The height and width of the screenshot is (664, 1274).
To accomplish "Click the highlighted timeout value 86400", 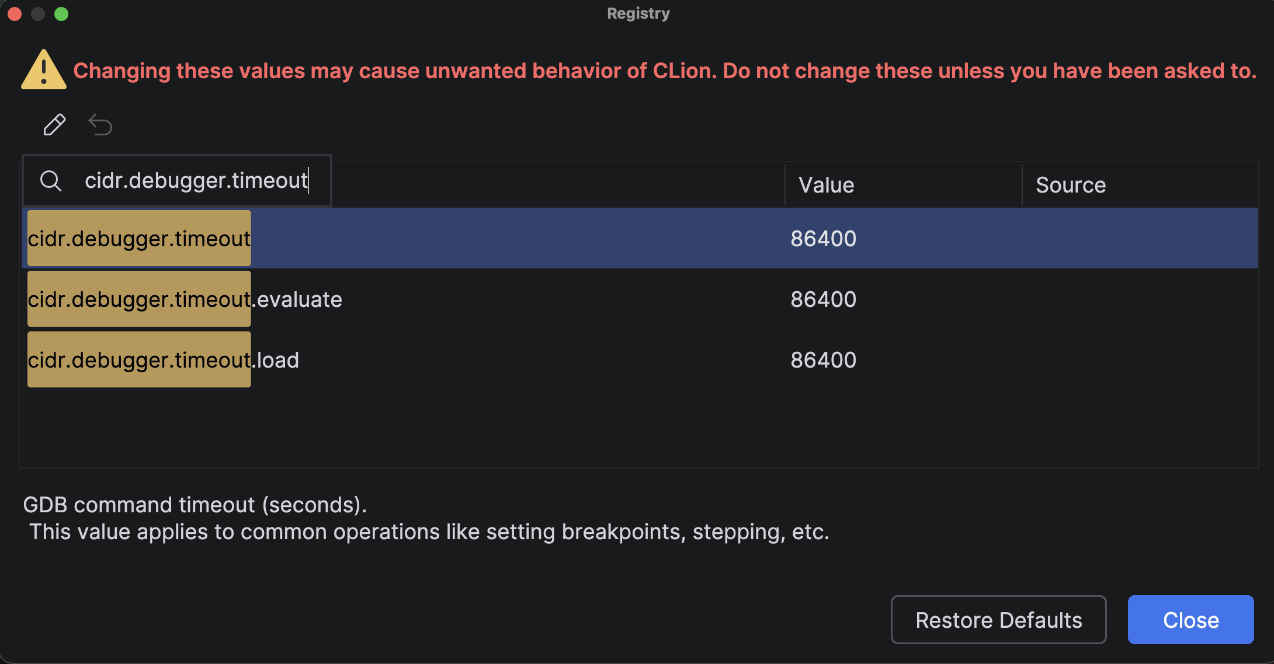I will (x=823, y=237).
